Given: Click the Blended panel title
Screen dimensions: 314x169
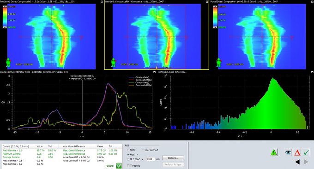Looking at the screenshot, I should coord(134,1).
